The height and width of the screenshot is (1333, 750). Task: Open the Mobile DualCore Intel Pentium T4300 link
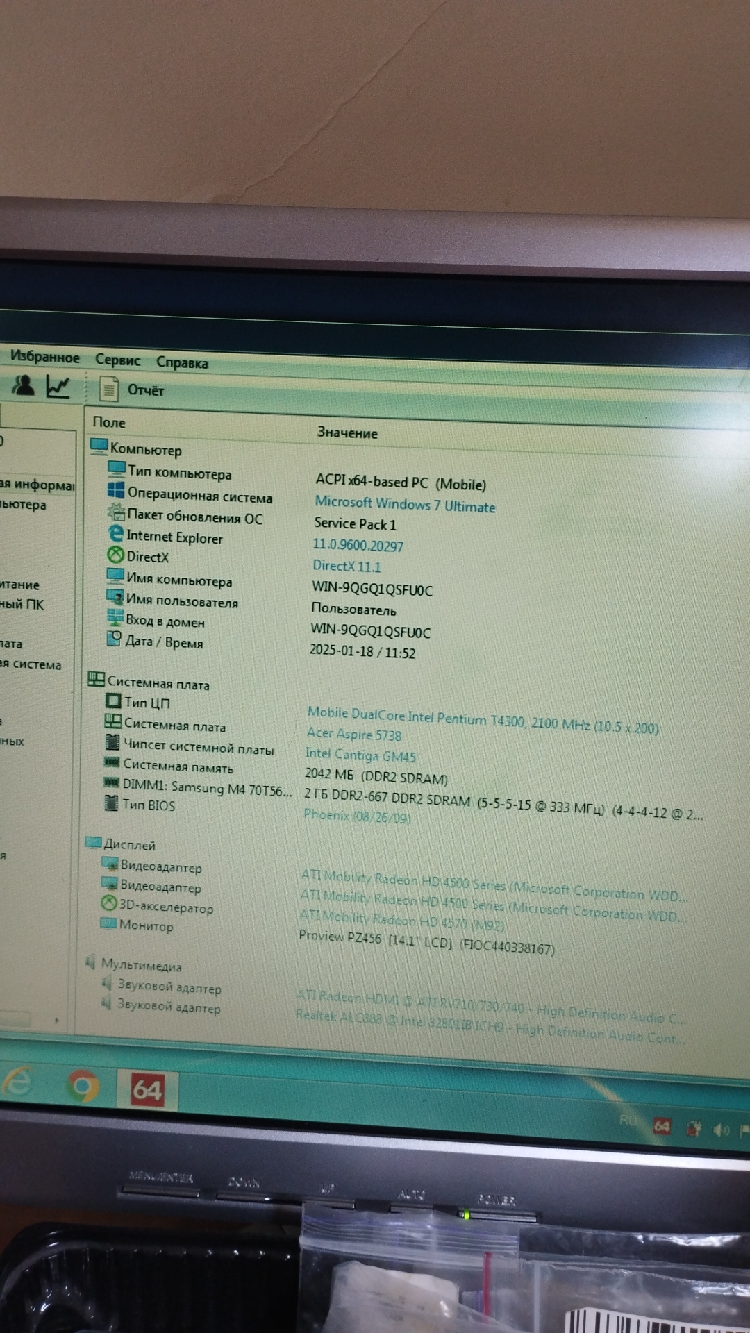(483, 720)
